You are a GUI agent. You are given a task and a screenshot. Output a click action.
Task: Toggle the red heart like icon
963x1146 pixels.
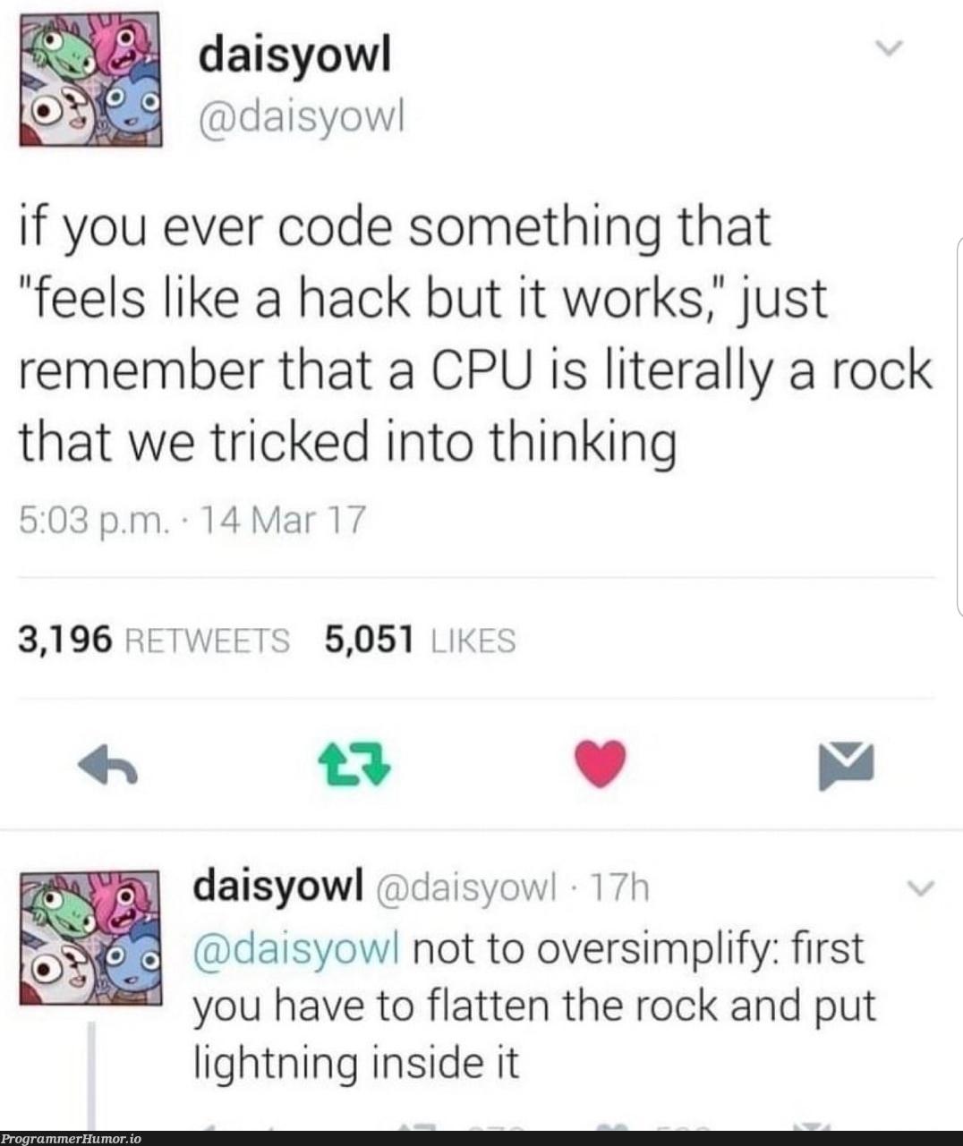click(x=600, y=766)
